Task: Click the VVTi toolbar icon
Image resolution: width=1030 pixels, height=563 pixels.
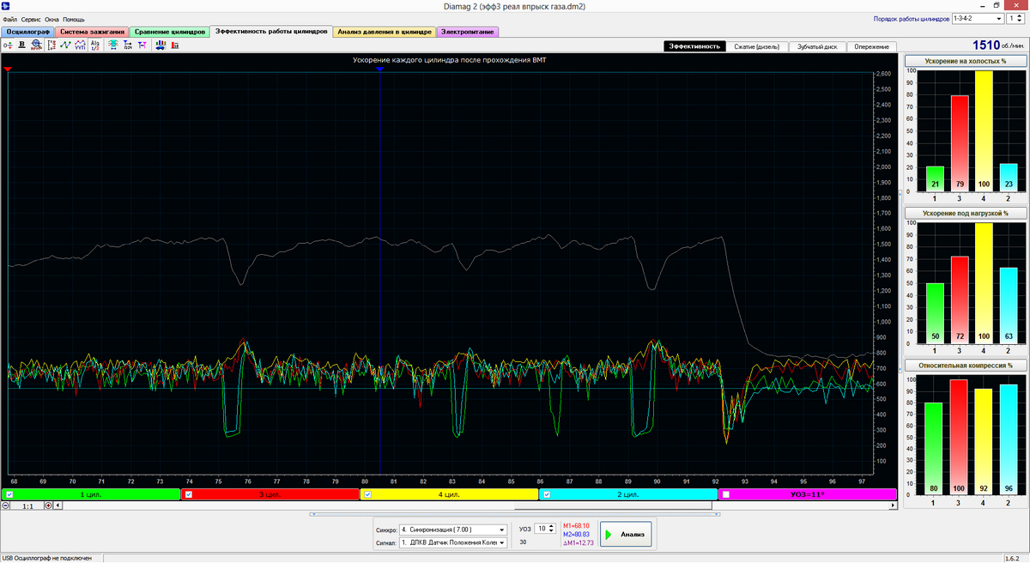Action: tap(80, 45)
